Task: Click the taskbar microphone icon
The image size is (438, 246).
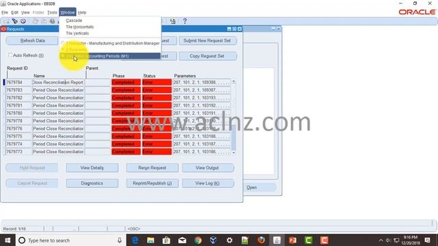Action: (120, 240)
